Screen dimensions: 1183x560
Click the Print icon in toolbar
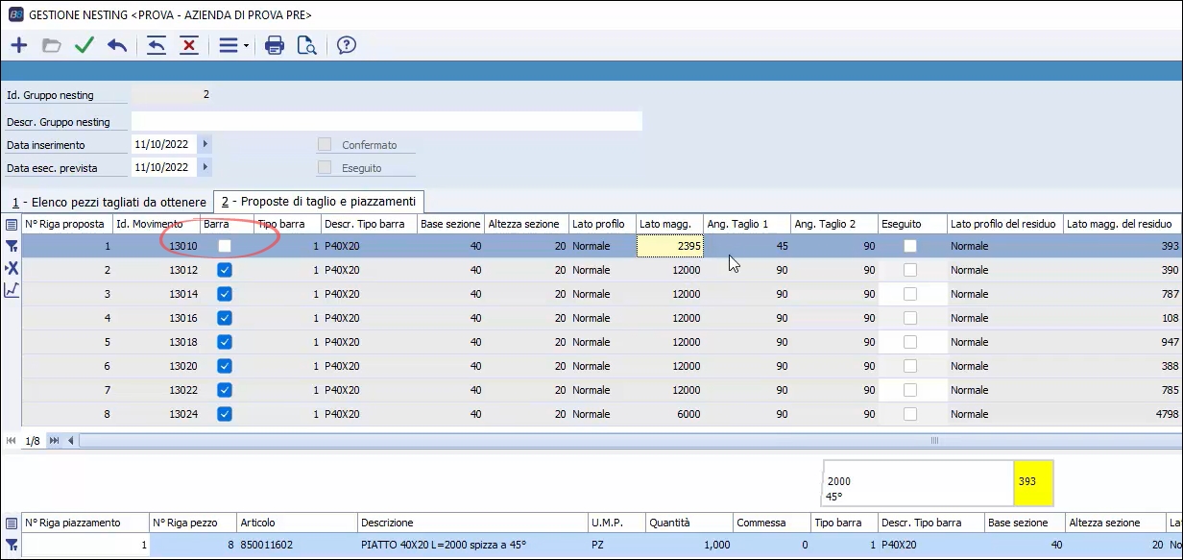click(x=275, y=45)
